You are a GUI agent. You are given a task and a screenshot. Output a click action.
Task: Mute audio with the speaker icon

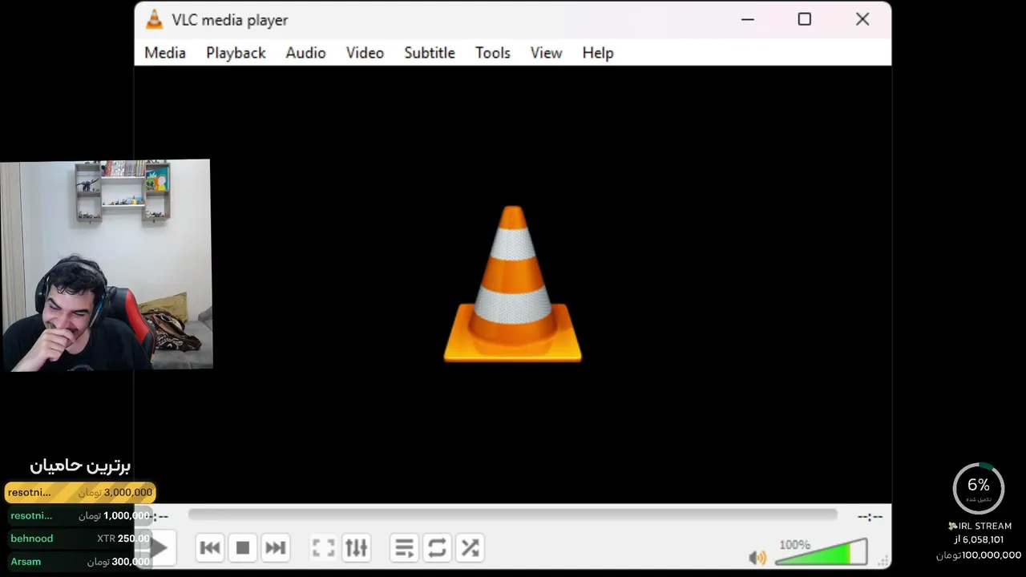pos(757,557)
